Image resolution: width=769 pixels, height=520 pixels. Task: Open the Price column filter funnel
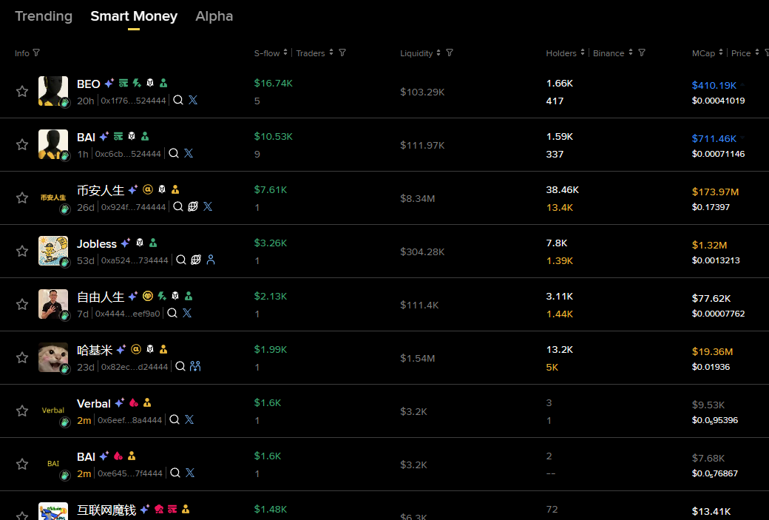click(x=766, y=53)
